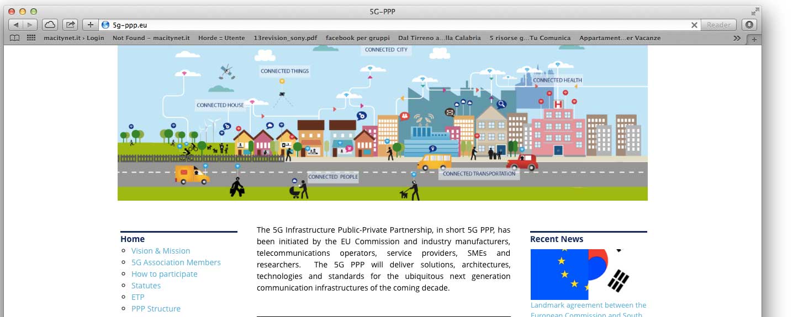793x317 pixels.
Task: Open 13revision_sony.pdf bookmark
Action: coord(286,38)
